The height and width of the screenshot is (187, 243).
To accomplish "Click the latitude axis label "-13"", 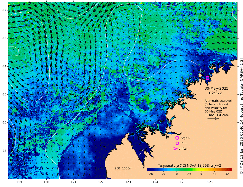I will click(4, 38).
